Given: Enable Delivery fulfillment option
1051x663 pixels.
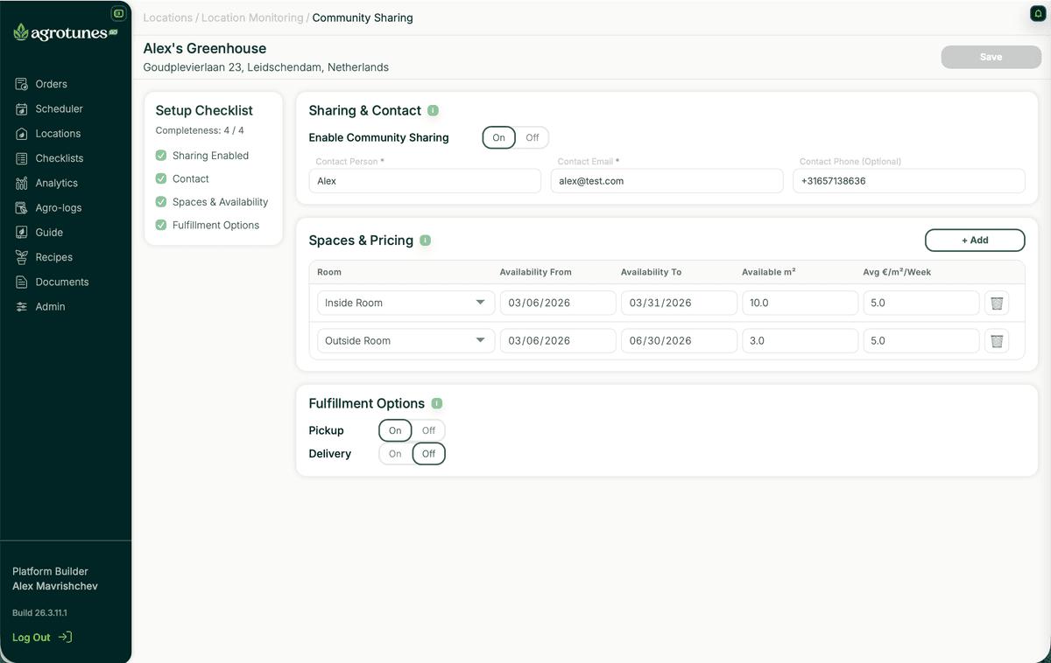Looking at the screenshot, I should (394, 453).
